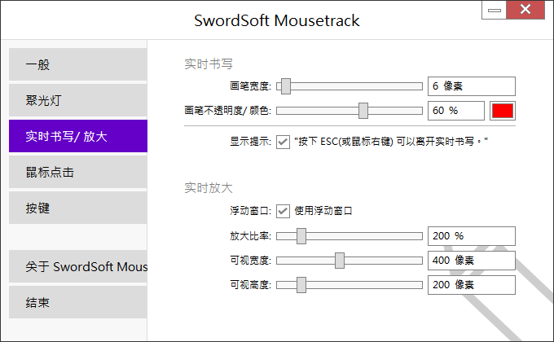Click the 画笔不透明度 slider thumb
Screen dimensions: 554x342
[363, 111]
